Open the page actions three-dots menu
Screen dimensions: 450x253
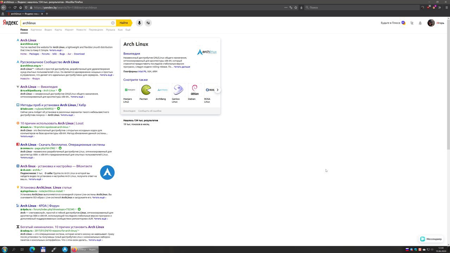(x=286, y=7)
